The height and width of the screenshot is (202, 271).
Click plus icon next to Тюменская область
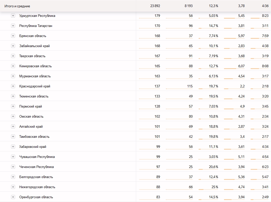click(13, 96)
